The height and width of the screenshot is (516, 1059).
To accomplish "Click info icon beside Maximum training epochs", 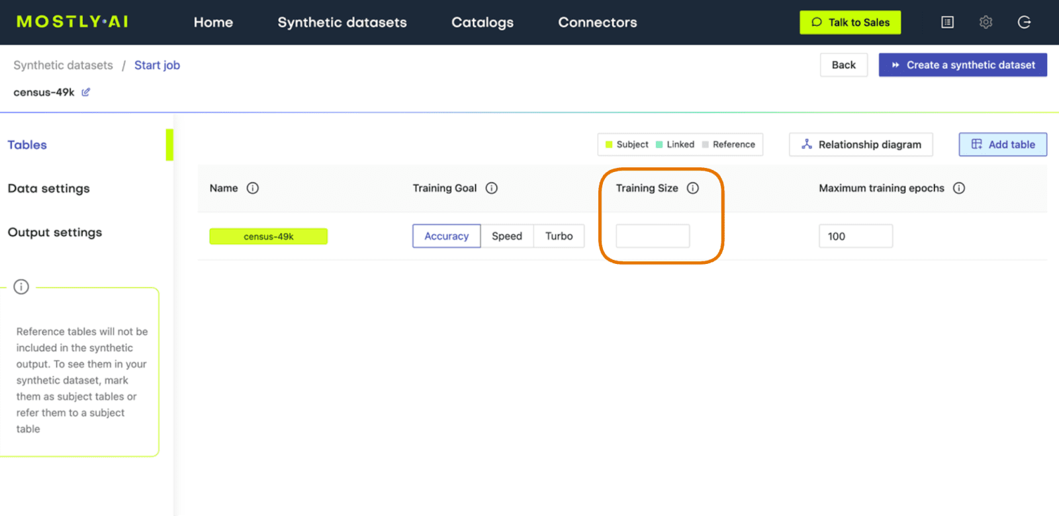I will click(959, 188).
